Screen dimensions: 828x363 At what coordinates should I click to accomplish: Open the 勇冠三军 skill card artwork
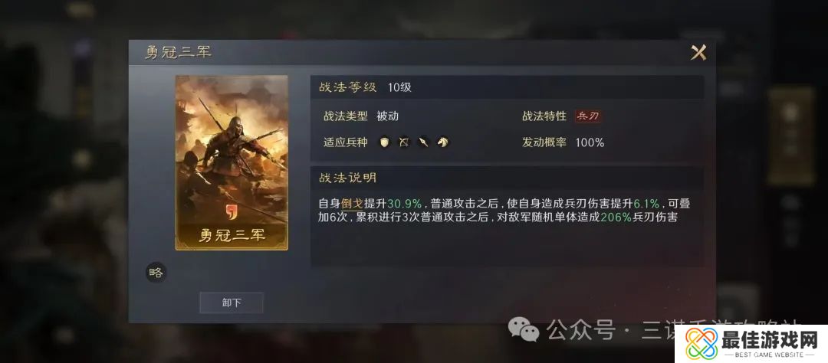point(232,162)
